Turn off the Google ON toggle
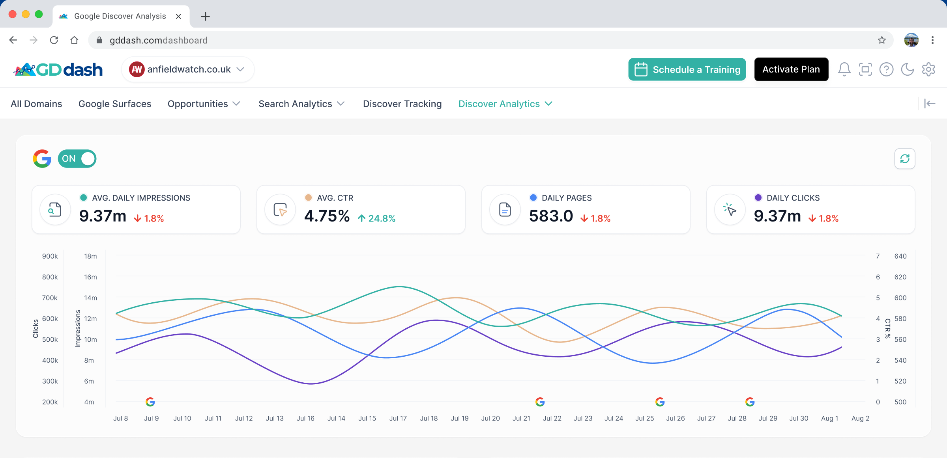Screen dimensions: 947x458 coord(77,158)
